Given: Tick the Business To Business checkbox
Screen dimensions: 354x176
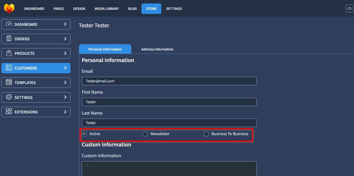Looking at the screenshot, I should (206, 134).
